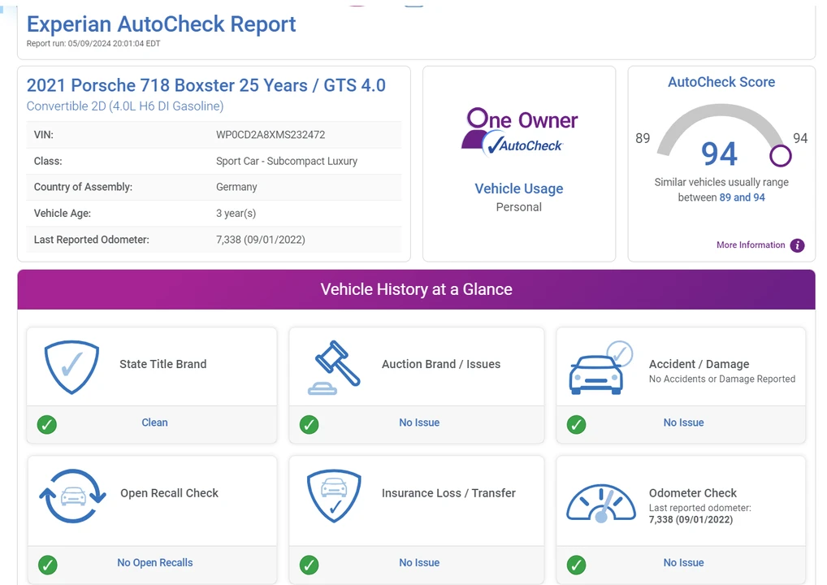Click the Auction Brand gavel icon
Viewport: 827px width, 585px height.
[335, 368]
